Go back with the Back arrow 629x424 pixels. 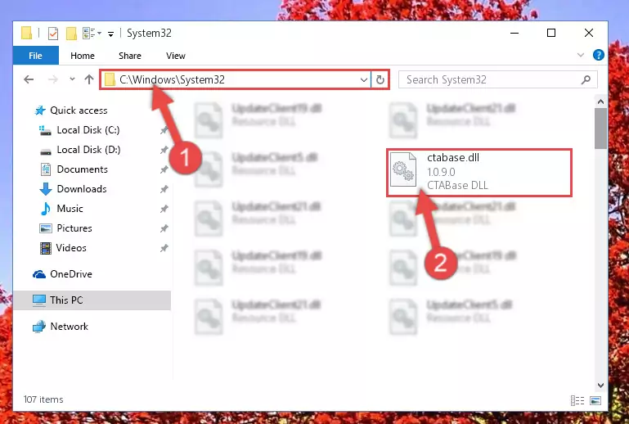tap(29, 79)
